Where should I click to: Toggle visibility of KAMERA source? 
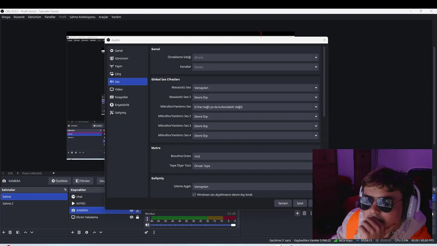(131, 210)
